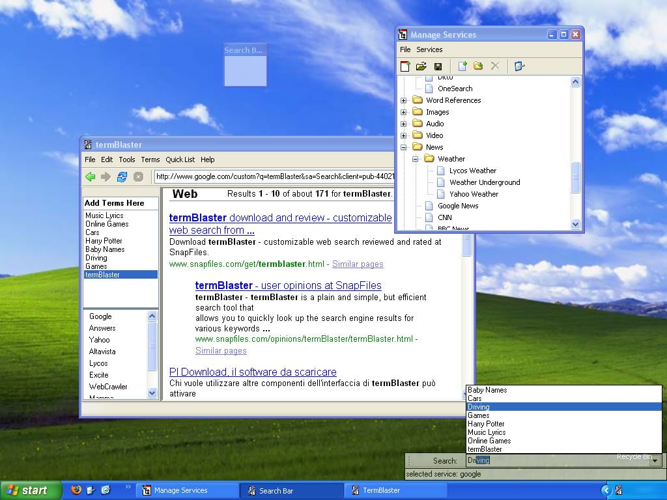The height and width of the screenshot is (500, 667).
Task: Open the Help menu in termBlaster
Action: click(x=208, y=160)
